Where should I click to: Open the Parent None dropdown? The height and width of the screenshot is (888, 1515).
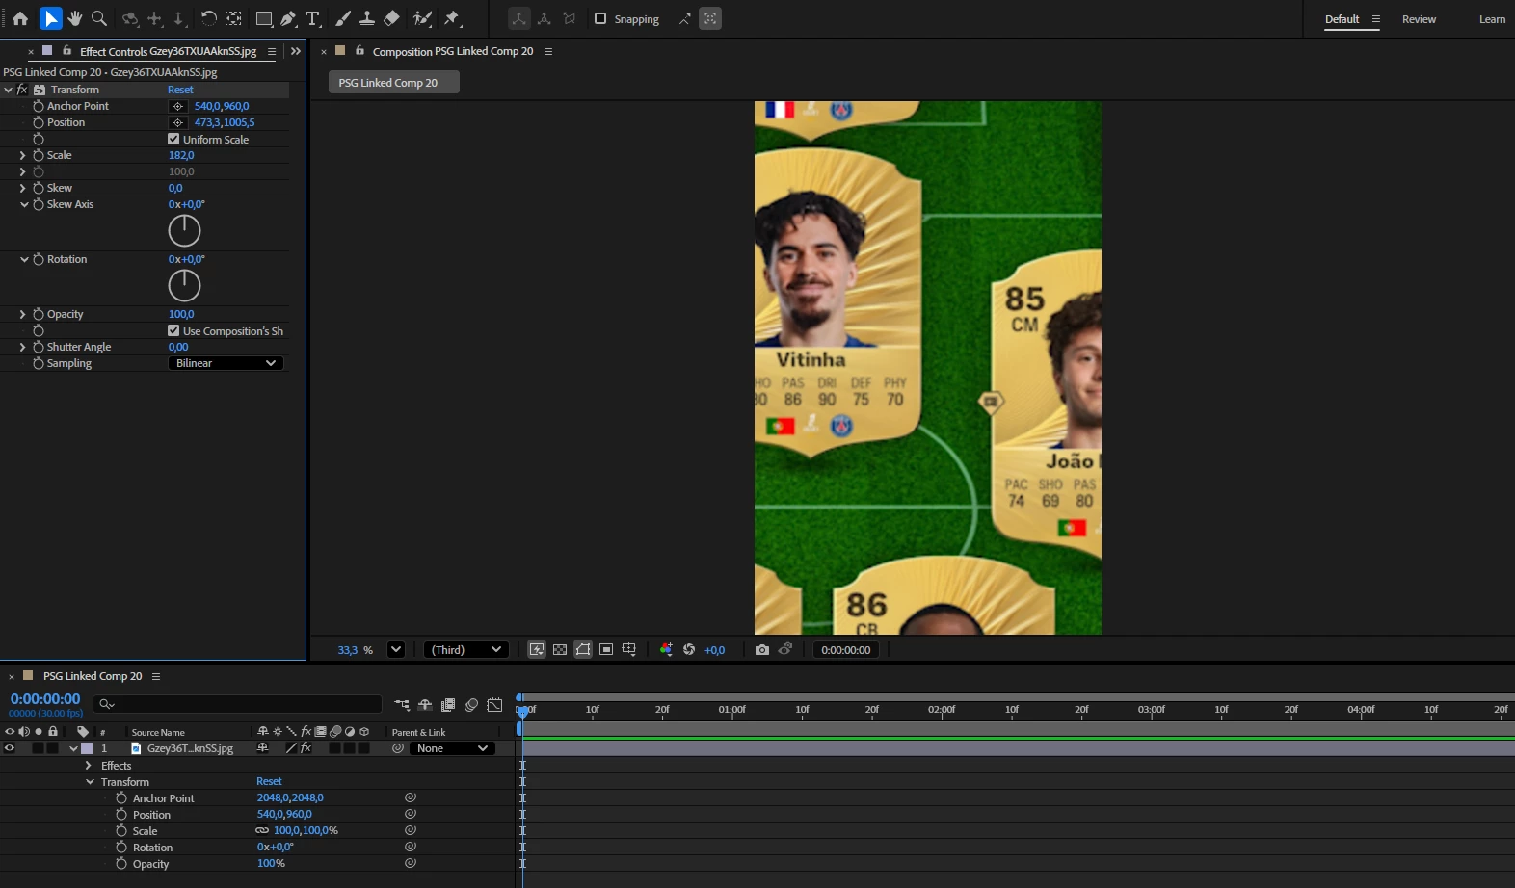coord(452,748)
